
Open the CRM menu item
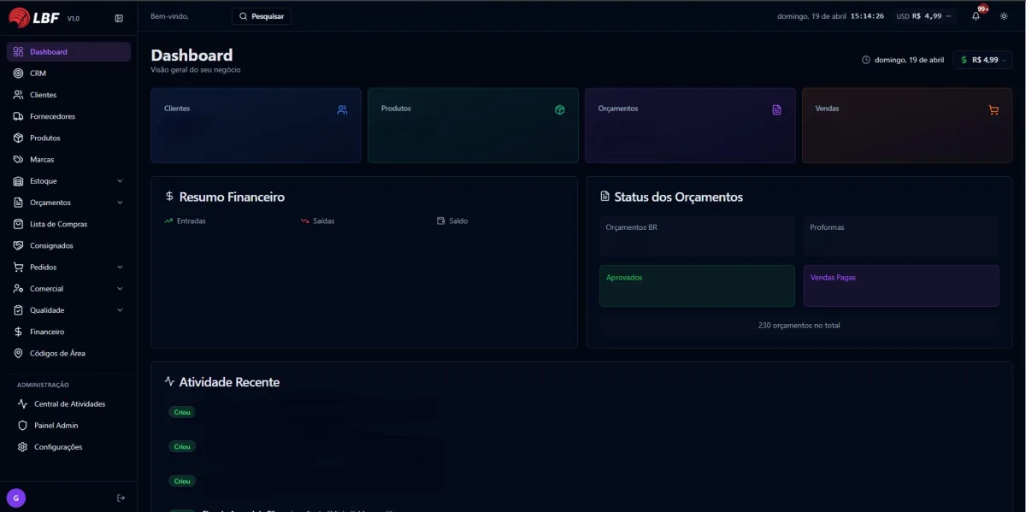(38, 74)
